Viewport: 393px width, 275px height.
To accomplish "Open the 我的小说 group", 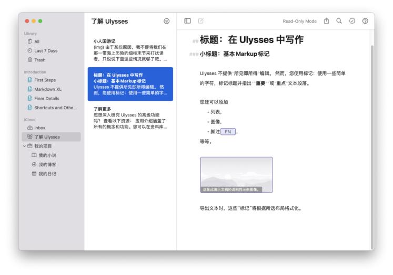I will pos(52,155).
